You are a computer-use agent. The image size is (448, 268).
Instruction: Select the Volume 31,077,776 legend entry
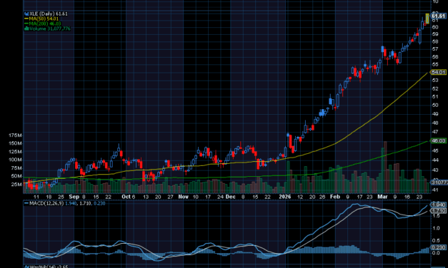click(x=50, y=29)
